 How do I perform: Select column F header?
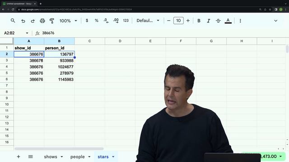coord(181,41)
